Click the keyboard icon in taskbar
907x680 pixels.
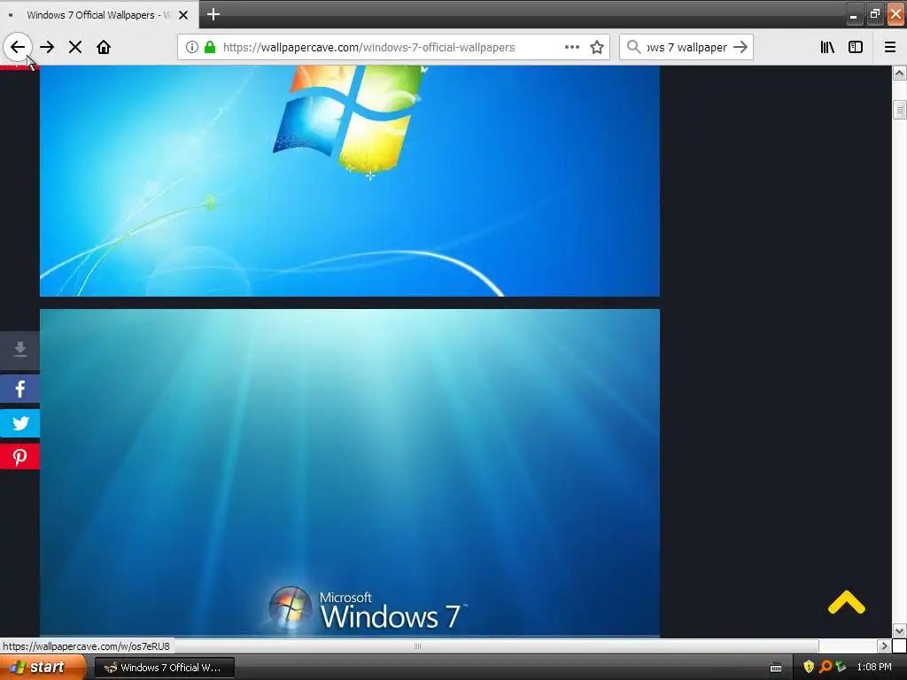776,668
